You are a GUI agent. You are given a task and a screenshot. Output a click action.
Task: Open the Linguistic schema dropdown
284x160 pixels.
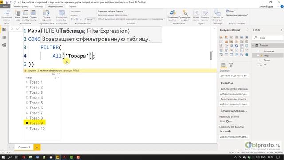point(237,15)
